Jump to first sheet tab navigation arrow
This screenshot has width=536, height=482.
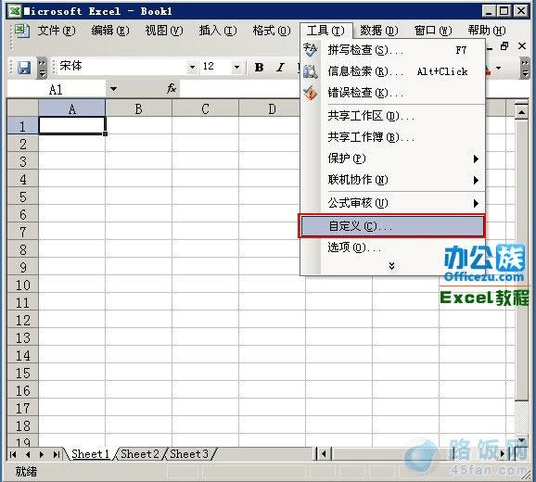13,454
